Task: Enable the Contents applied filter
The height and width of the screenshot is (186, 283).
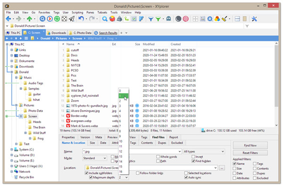Action: [255, 169]
